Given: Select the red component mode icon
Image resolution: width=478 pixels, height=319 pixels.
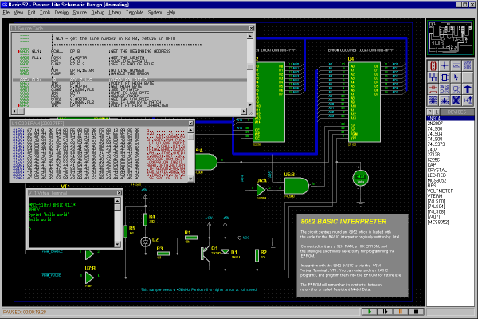Looking at the screenshot, I should point(433,65).
